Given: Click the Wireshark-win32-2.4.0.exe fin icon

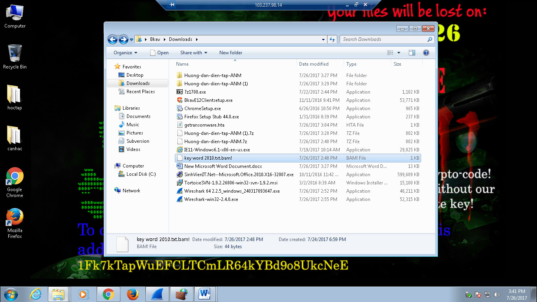Looking at the screenshot, I should [180, 199].
